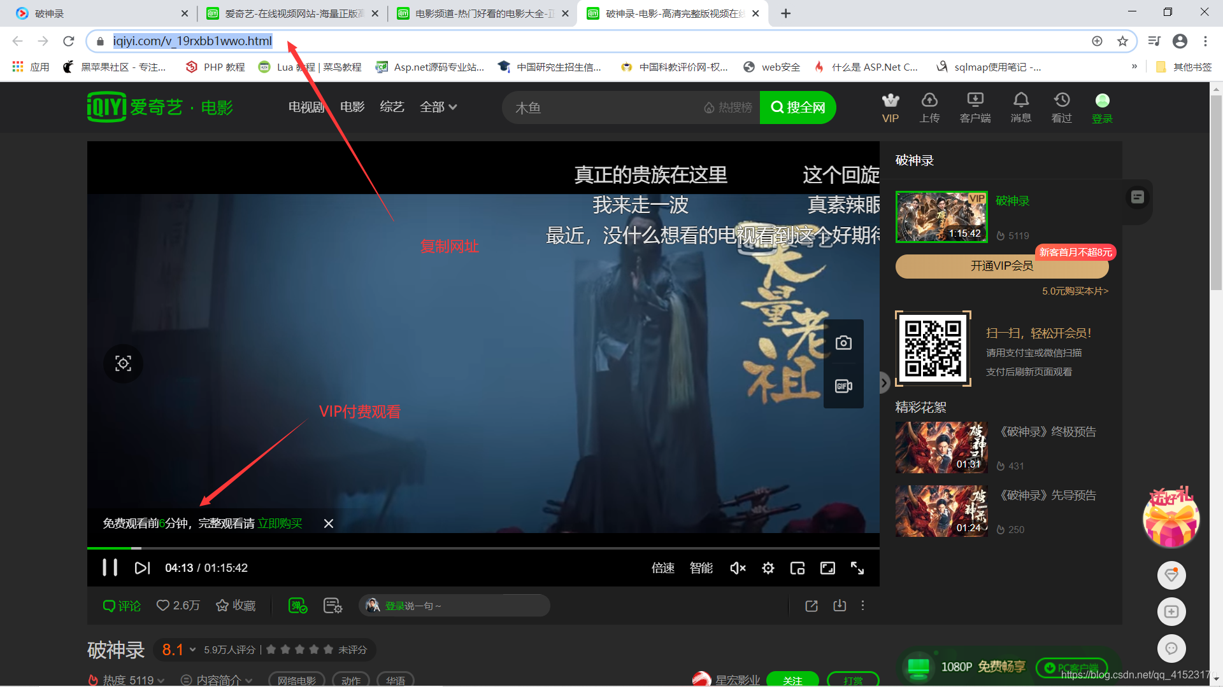
Task: Bookmark this page with star icon
Action: click(x=1122, y=41)
